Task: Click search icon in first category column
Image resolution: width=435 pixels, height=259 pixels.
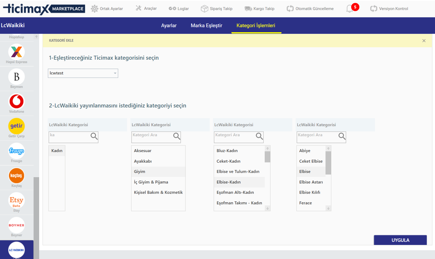Action: click(94, 136)
